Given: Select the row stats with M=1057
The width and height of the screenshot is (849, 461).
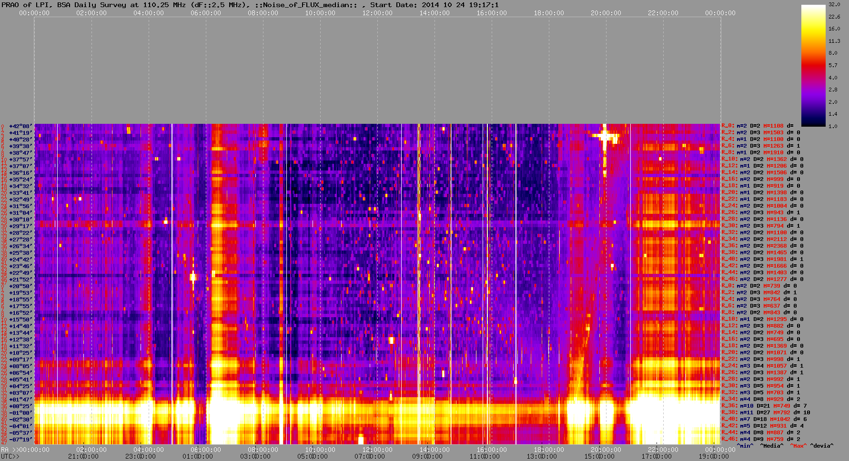Looking at the screenshot, I should (x=762, y=366).
